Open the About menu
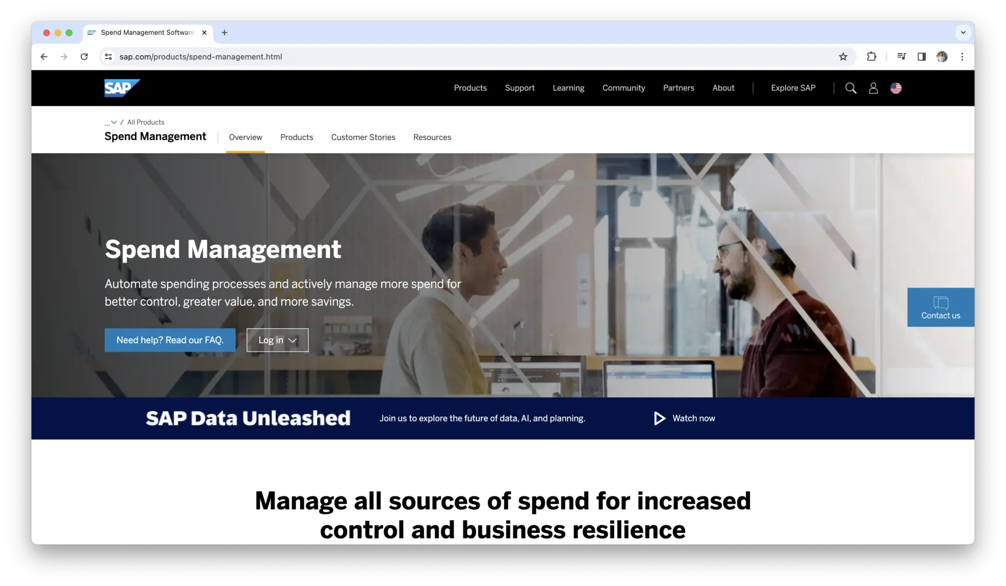This screenshot has height=586, width=1006. tap(723, 88)
